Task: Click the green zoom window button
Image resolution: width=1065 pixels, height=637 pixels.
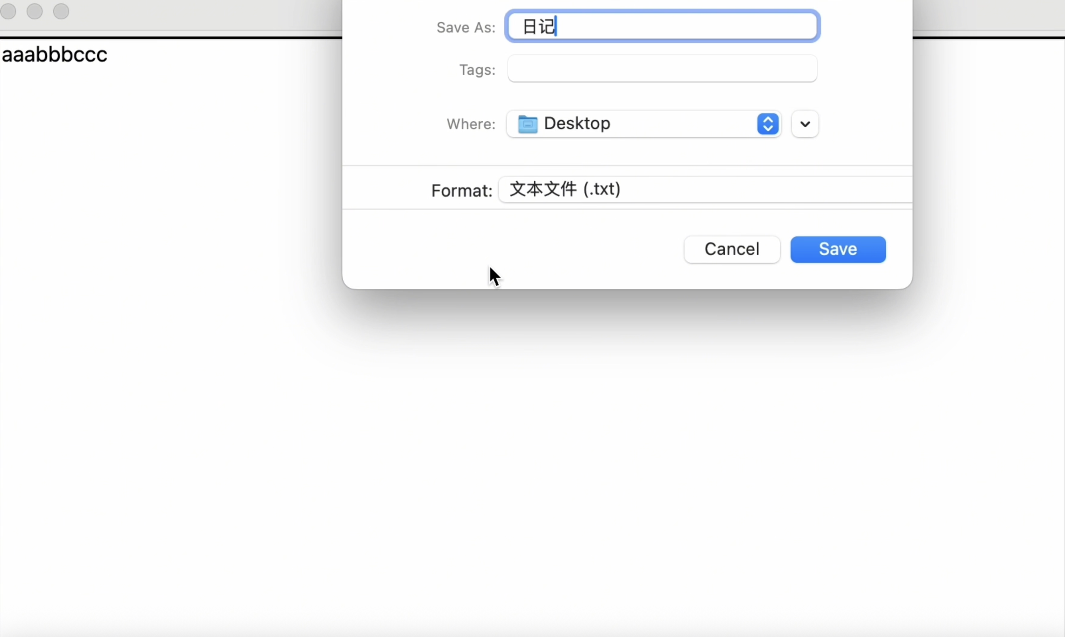Action: [61, 11]
